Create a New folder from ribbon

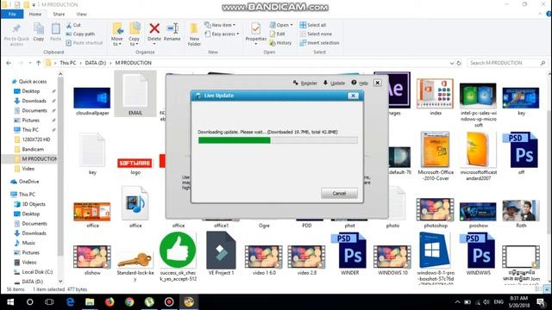point(194,34)
